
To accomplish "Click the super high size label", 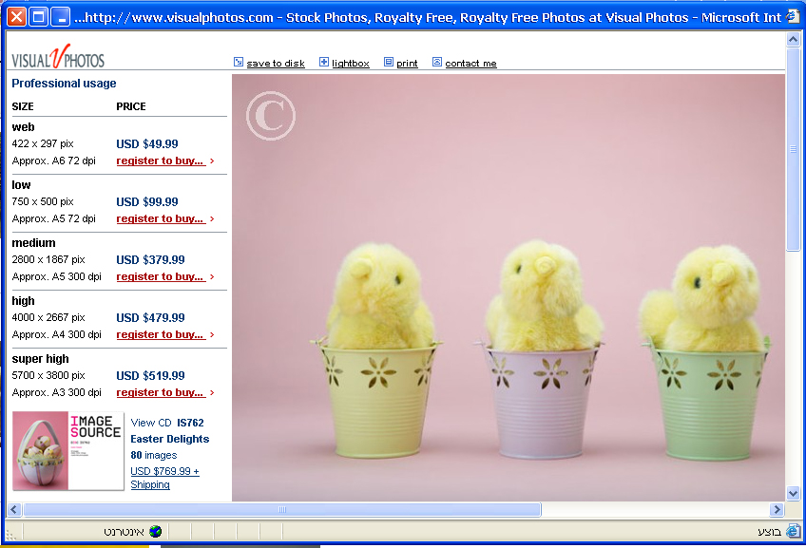I will [x=40, y=359].
